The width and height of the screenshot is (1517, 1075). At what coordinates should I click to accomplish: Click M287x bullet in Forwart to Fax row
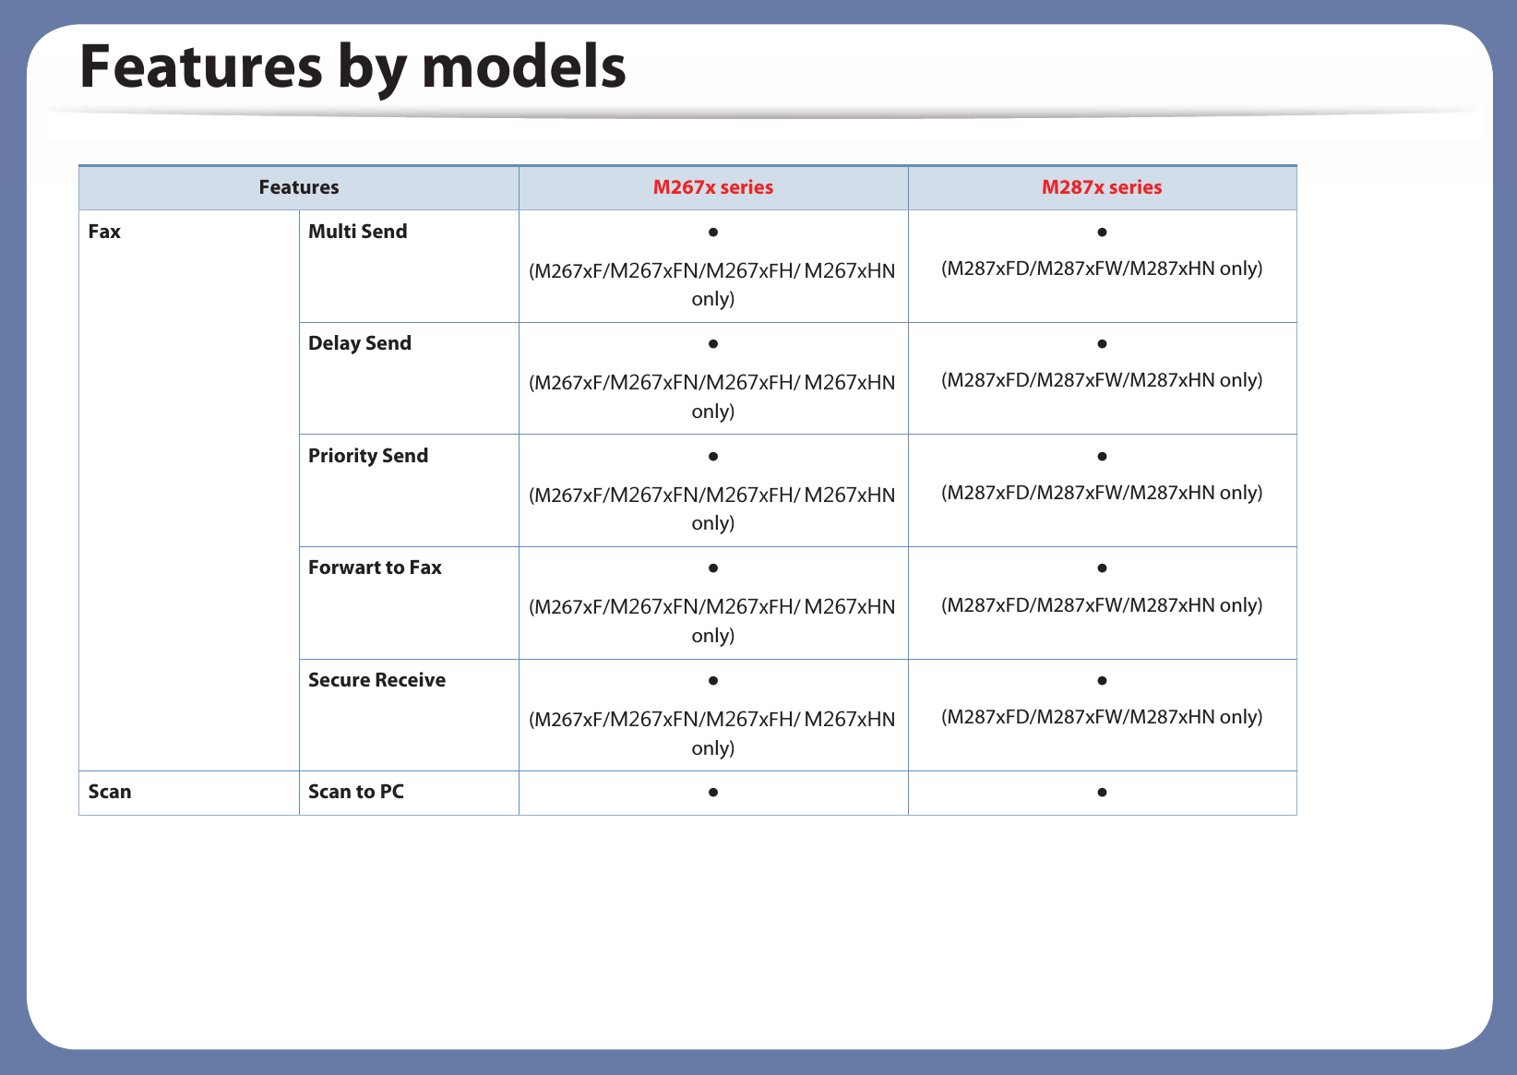(x=1102, y=568)
